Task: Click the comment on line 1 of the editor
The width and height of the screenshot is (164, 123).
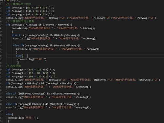Action: click(19, 4)
